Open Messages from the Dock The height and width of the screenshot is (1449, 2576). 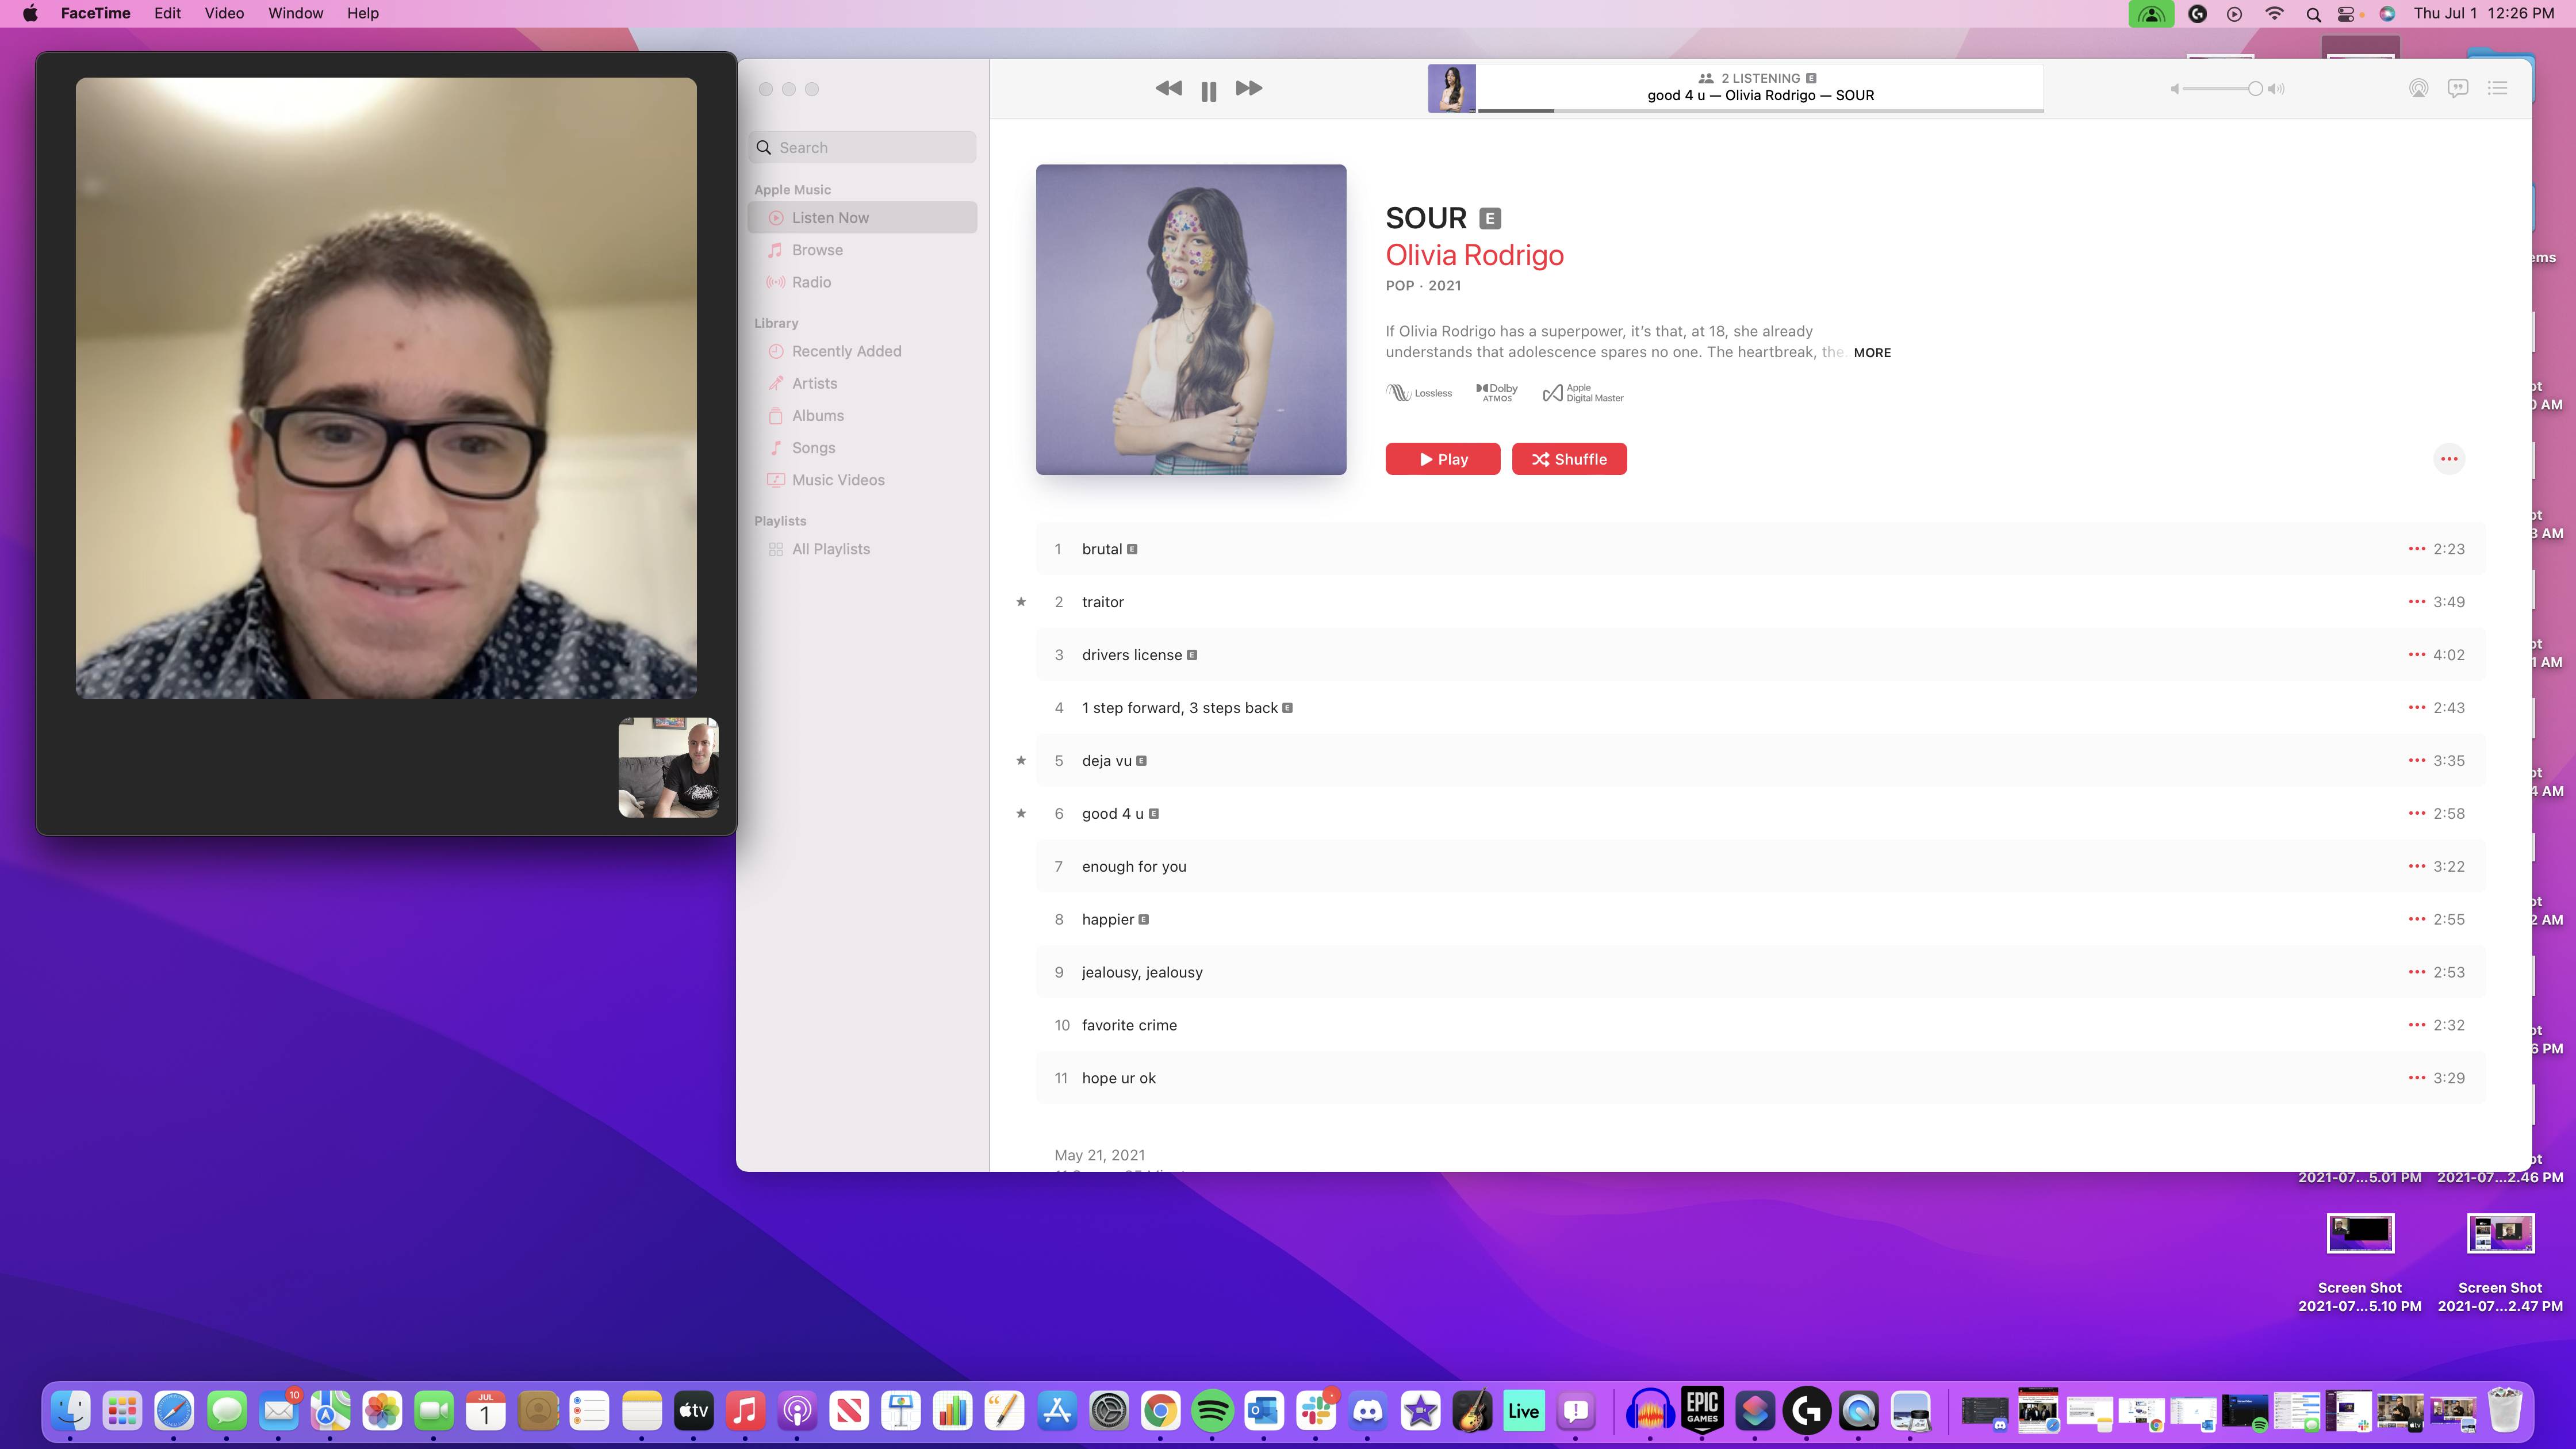click(x=226, y=1411)
